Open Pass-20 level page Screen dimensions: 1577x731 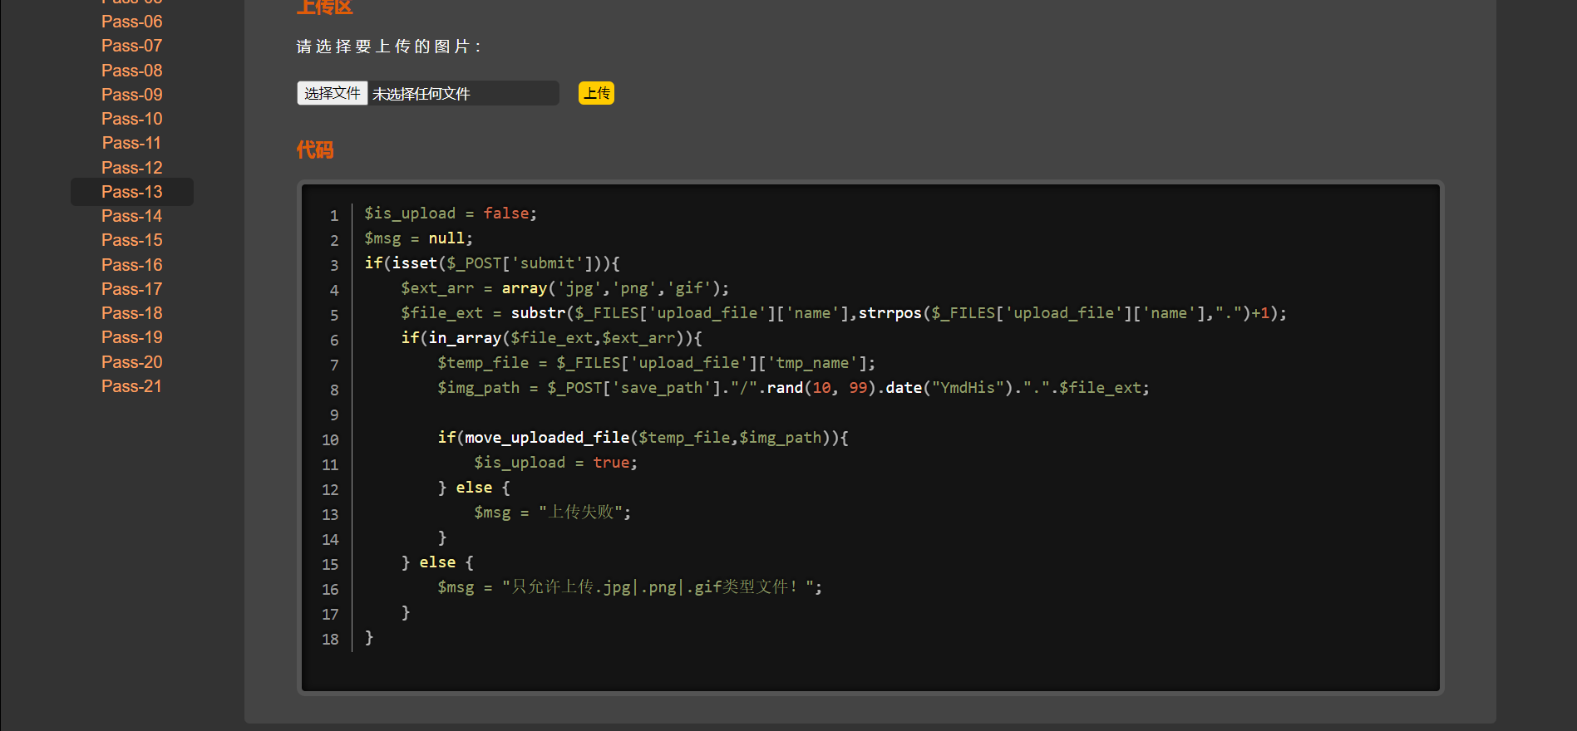pos(131,362)
